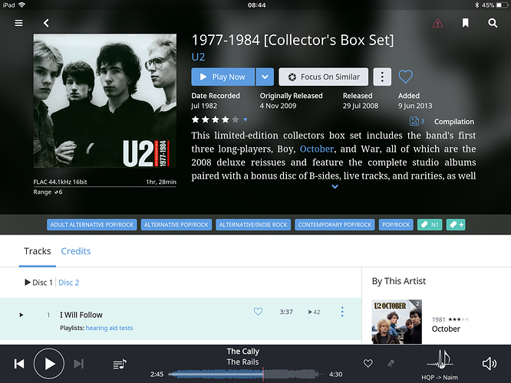Open the red warning alert icon
Screen dimensions: 511x383
pos(437,23)
